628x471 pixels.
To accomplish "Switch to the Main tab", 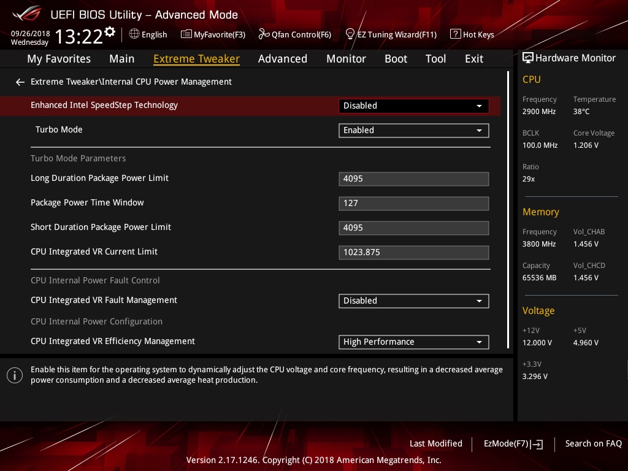I will pos(122,59).
